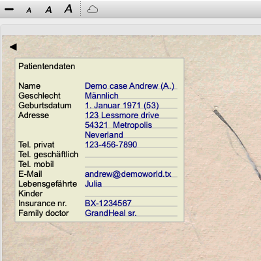Screen dimensions: 261x261
Task: Click the Family doctor value GrandHeal sr.
Action: (x=131, y=213)
